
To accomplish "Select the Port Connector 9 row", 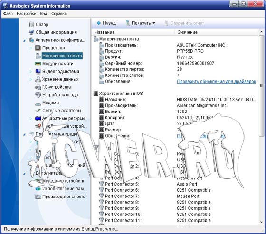I will (175, 208).
